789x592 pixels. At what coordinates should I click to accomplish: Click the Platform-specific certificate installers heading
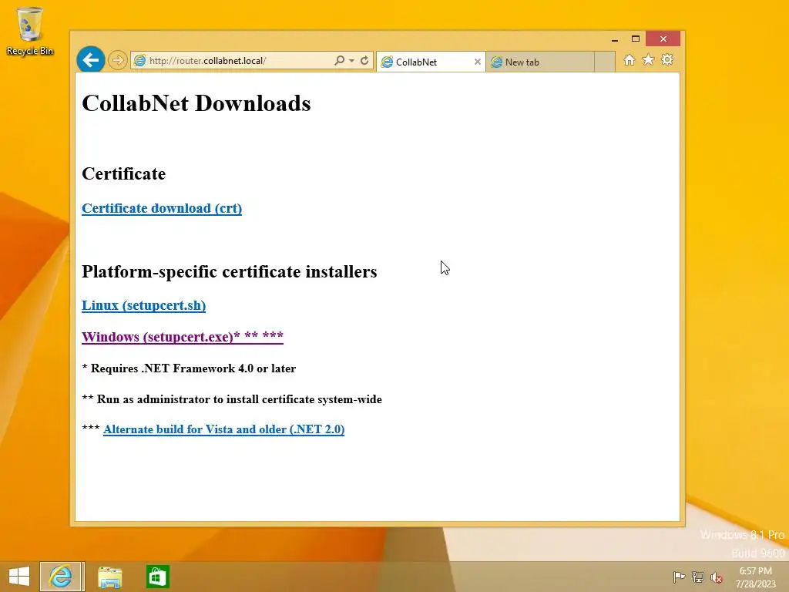coord(230,272)
